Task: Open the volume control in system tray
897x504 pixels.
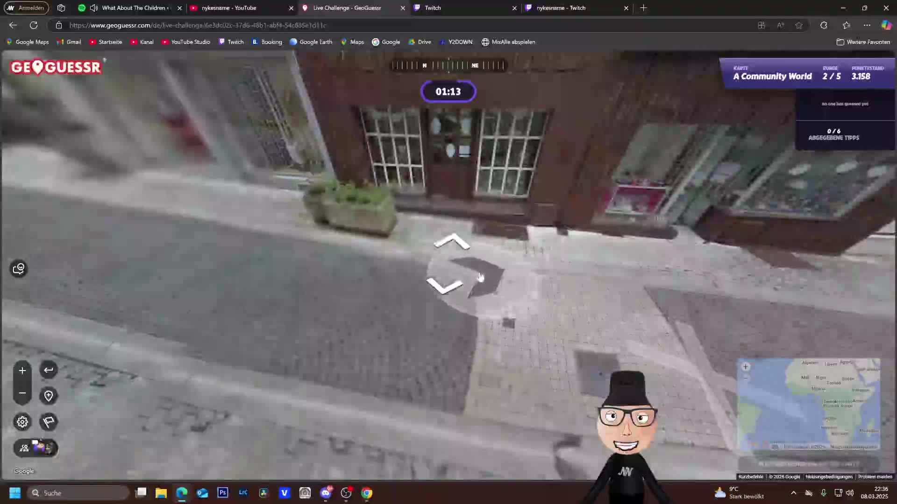Action: [850, 493]
